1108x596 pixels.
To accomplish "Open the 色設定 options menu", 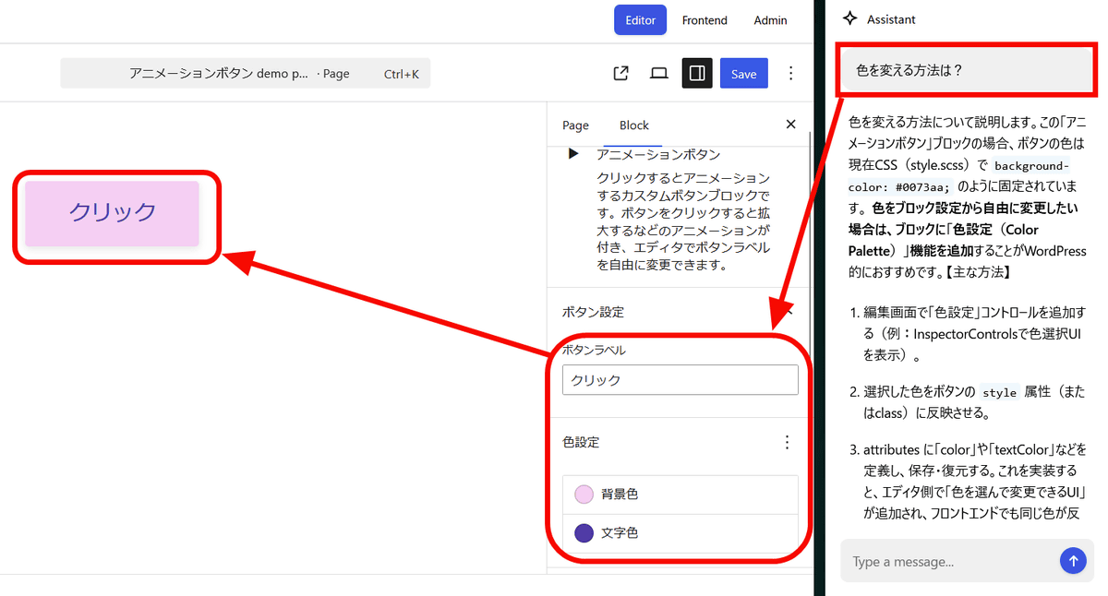I will tap(787, 442).
